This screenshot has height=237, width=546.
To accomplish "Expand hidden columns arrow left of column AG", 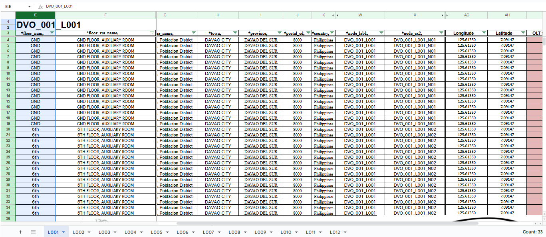I will [x=447, y=15].
